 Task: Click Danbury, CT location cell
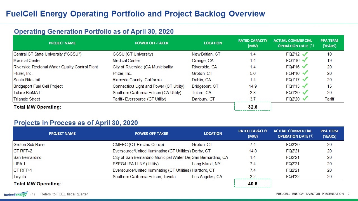tap(203, 99)
